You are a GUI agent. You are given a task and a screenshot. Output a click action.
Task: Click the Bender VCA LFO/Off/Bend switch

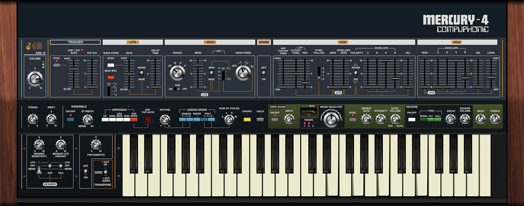click(61, 166)
